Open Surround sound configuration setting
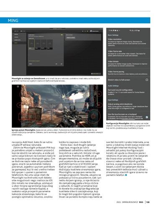 (128, 92)
